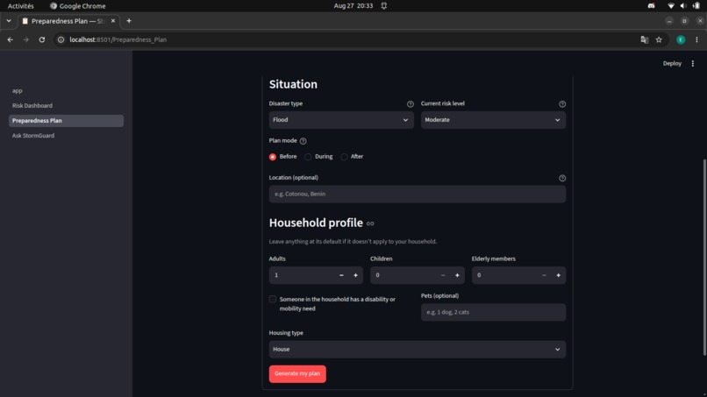Open a new browser tab
The width and height of the screenshot is (707, 397).
[129, 21]
